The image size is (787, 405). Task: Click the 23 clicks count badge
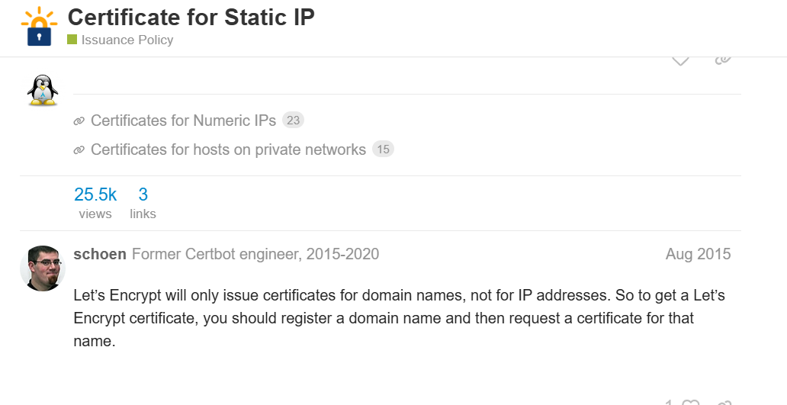[x=293, y=121]
